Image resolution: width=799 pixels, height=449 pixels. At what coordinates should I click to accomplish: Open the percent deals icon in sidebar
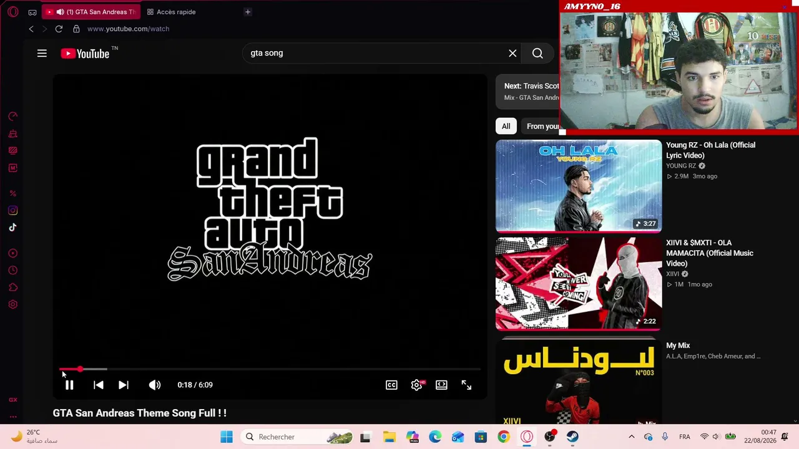(12, 193)
